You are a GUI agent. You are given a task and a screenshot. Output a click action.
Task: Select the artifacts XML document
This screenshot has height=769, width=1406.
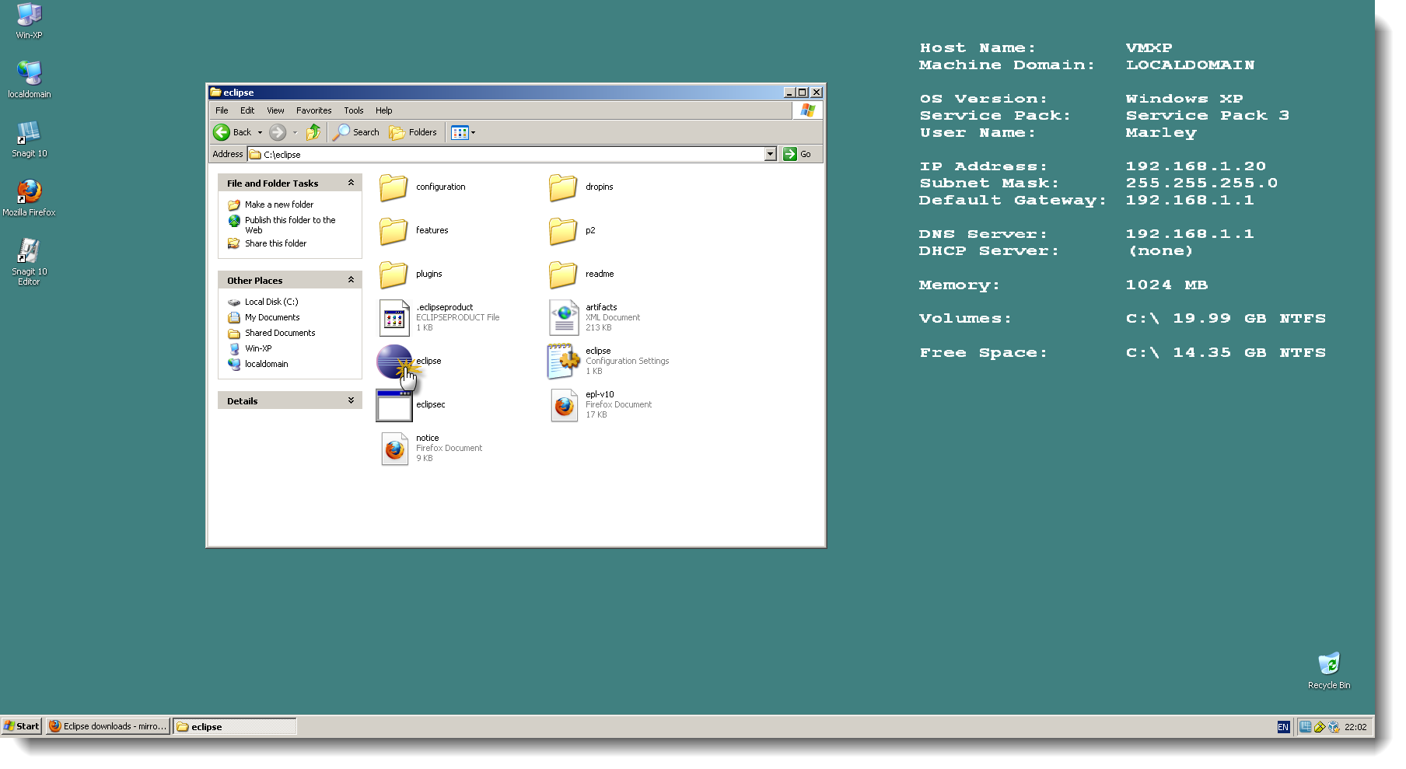pyautogui.click(x=564, y=317)
